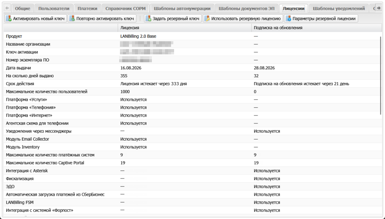Viewport: 385px width, 219px height.
Task: Select the Интеграция с Asterisk row label
Action: [x=27, y=171]
